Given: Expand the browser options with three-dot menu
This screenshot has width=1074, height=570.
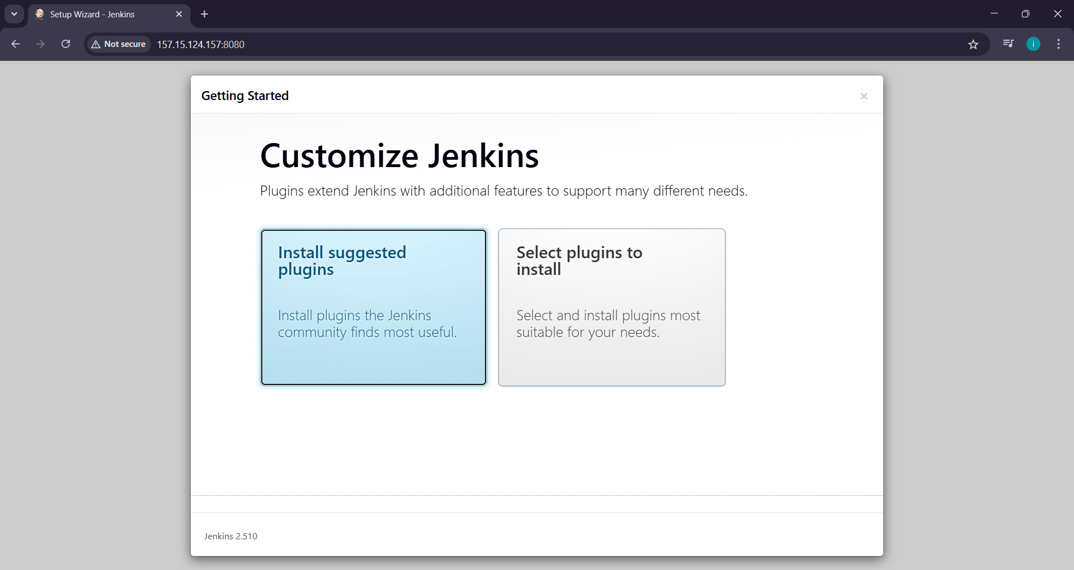Looking at the screenshot, I should (1058, 44).
